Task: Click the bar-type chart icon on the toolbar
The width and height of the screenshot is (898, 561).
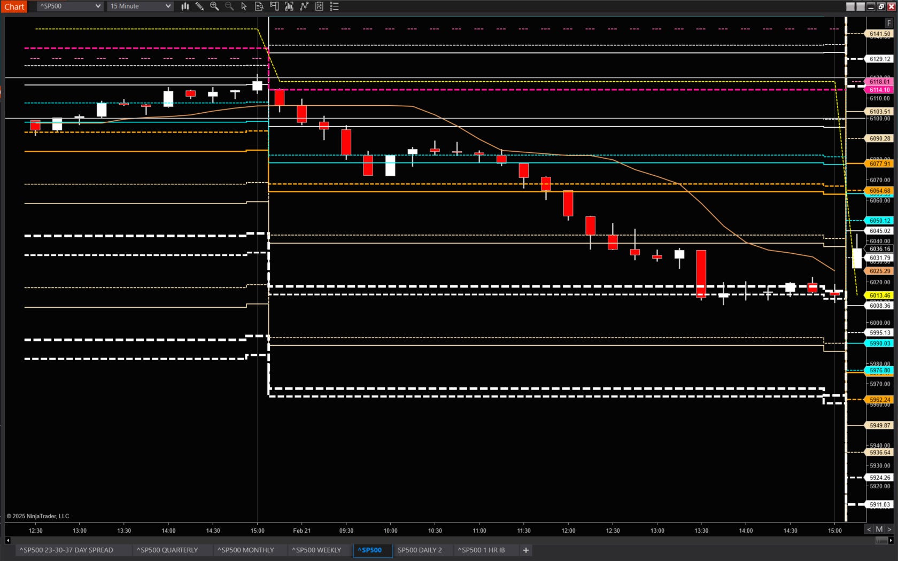Action: [x=184, y=6]
